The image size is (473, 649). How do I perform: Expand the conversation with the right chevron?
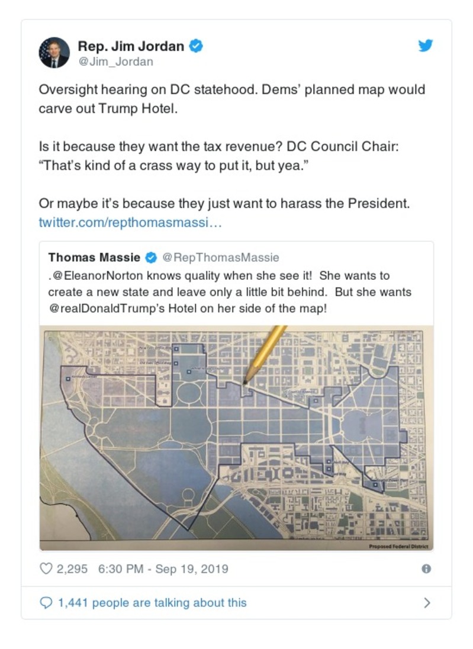click(427, 602)
